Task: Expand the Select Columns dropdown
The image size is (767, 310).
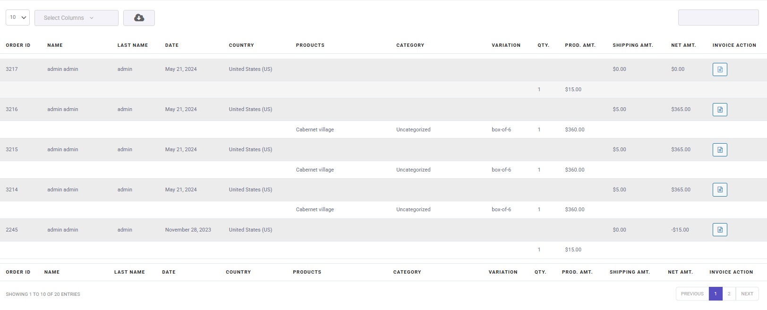Action: pyautogui.click(x=76, y=18)
